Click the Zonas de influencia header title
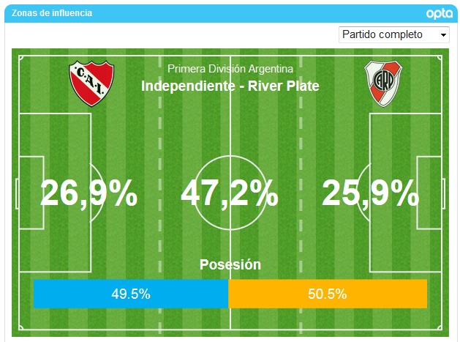The image size is (460, 342). pyautogui.click(x=52, y=13)
